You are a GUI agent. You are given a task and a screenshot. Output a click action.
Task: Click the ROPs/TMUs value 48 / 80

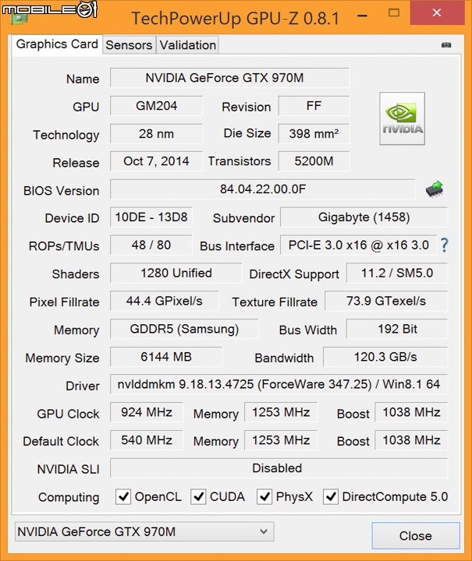[x=151, y=245]
